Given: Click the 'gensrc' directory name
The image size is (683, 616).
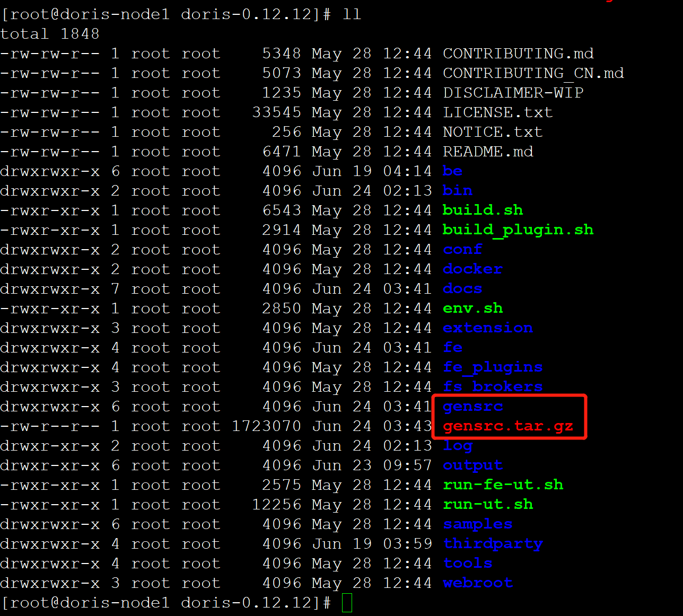Looking at the screenshot, I should click(x=473, y=407).
